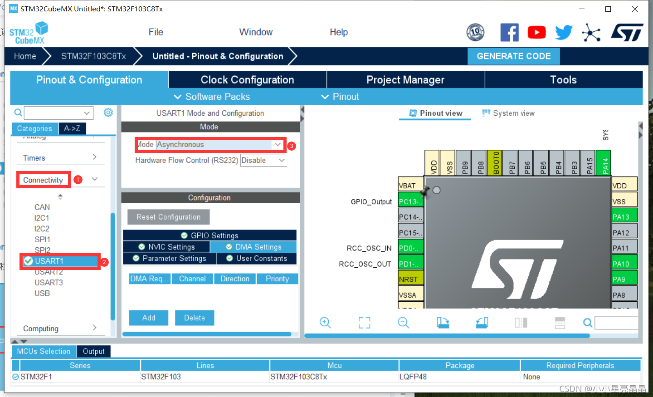653x397 pixels.
Task: Click the pin search magnifier icon
Action: 588,323
